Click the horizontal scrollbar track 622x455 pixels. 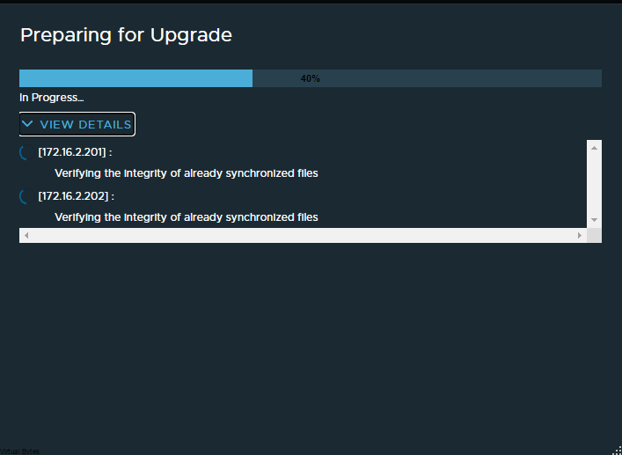pyautogui.click(x=303, y=235)
